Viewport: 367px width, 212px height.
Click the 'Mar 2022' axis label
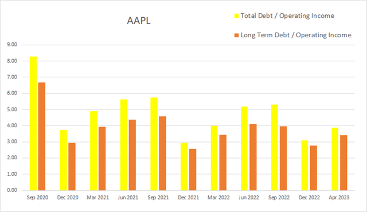(218, 198)
